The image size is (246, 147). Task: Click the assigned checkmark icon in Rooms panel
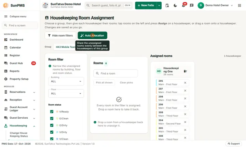click(119, 99)
